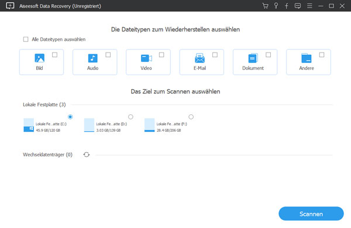Viewport: 351px width, 228px height.
Task: Select the drive C: radio button
Action: (70, 117)
